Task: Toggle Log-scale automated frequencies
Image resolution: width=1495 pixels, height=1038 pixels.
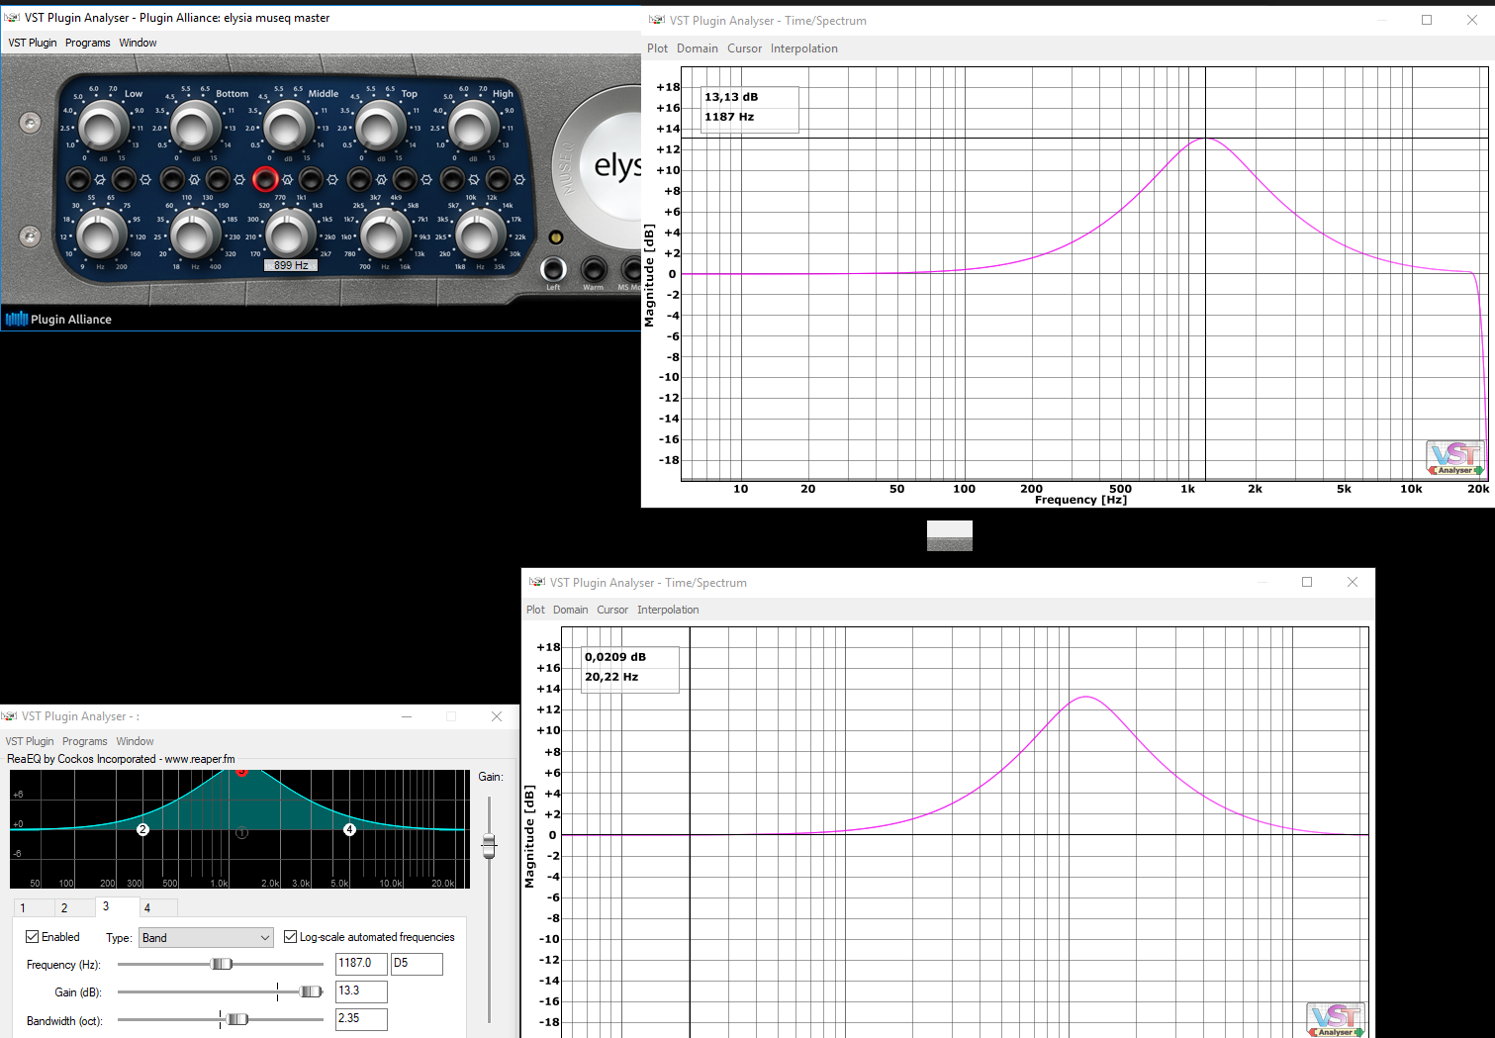Action: 290,936
